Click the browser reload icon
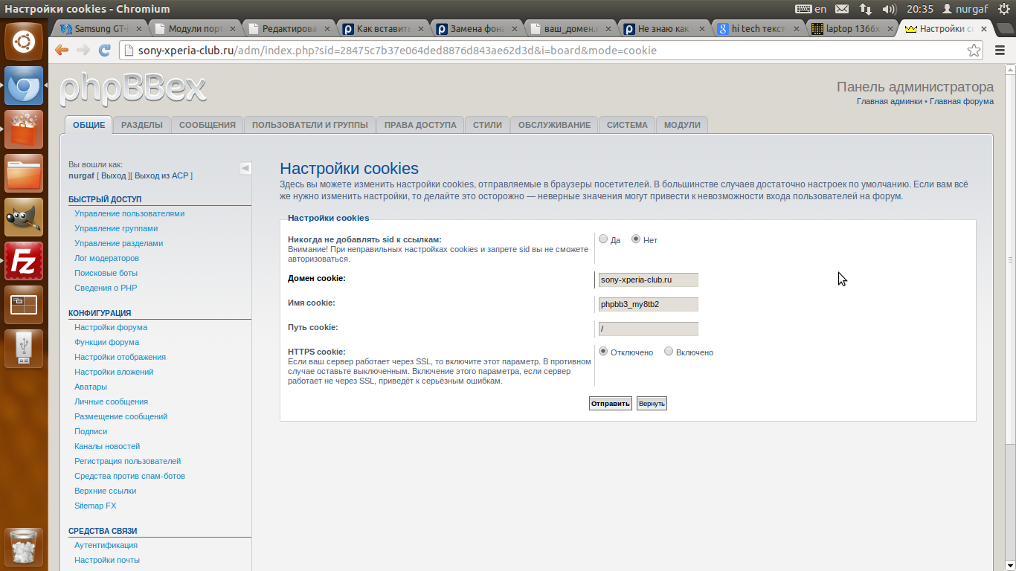 point(104,51)
